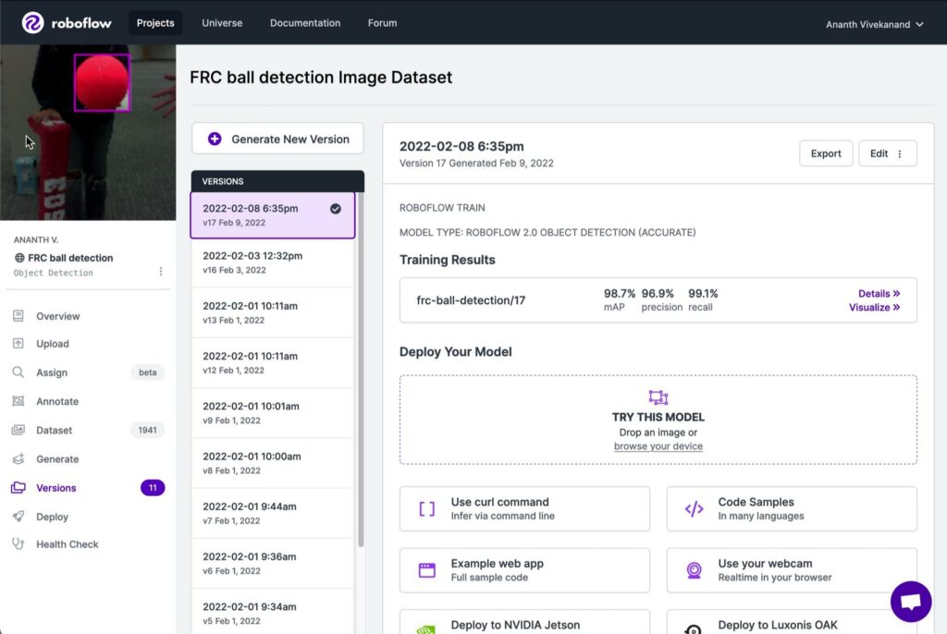Viewport: 947px width, 634px height.
Task: Click the Upload icon in sidebar
Action: (18, 344)
